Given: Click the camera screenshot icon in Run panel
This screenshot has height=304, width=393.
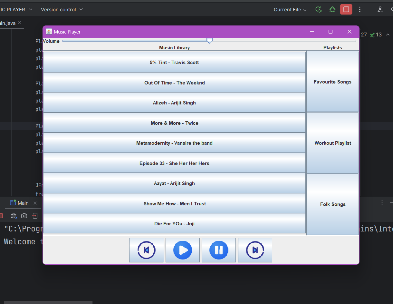Looking at the screenshot, I should click(24, 216).
